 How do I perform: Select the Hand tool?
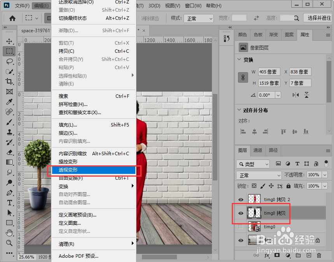click(9, 233)
